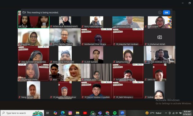
Task: Click the Type here to search box
Action: pyautogui.click(x=22, y=113)
